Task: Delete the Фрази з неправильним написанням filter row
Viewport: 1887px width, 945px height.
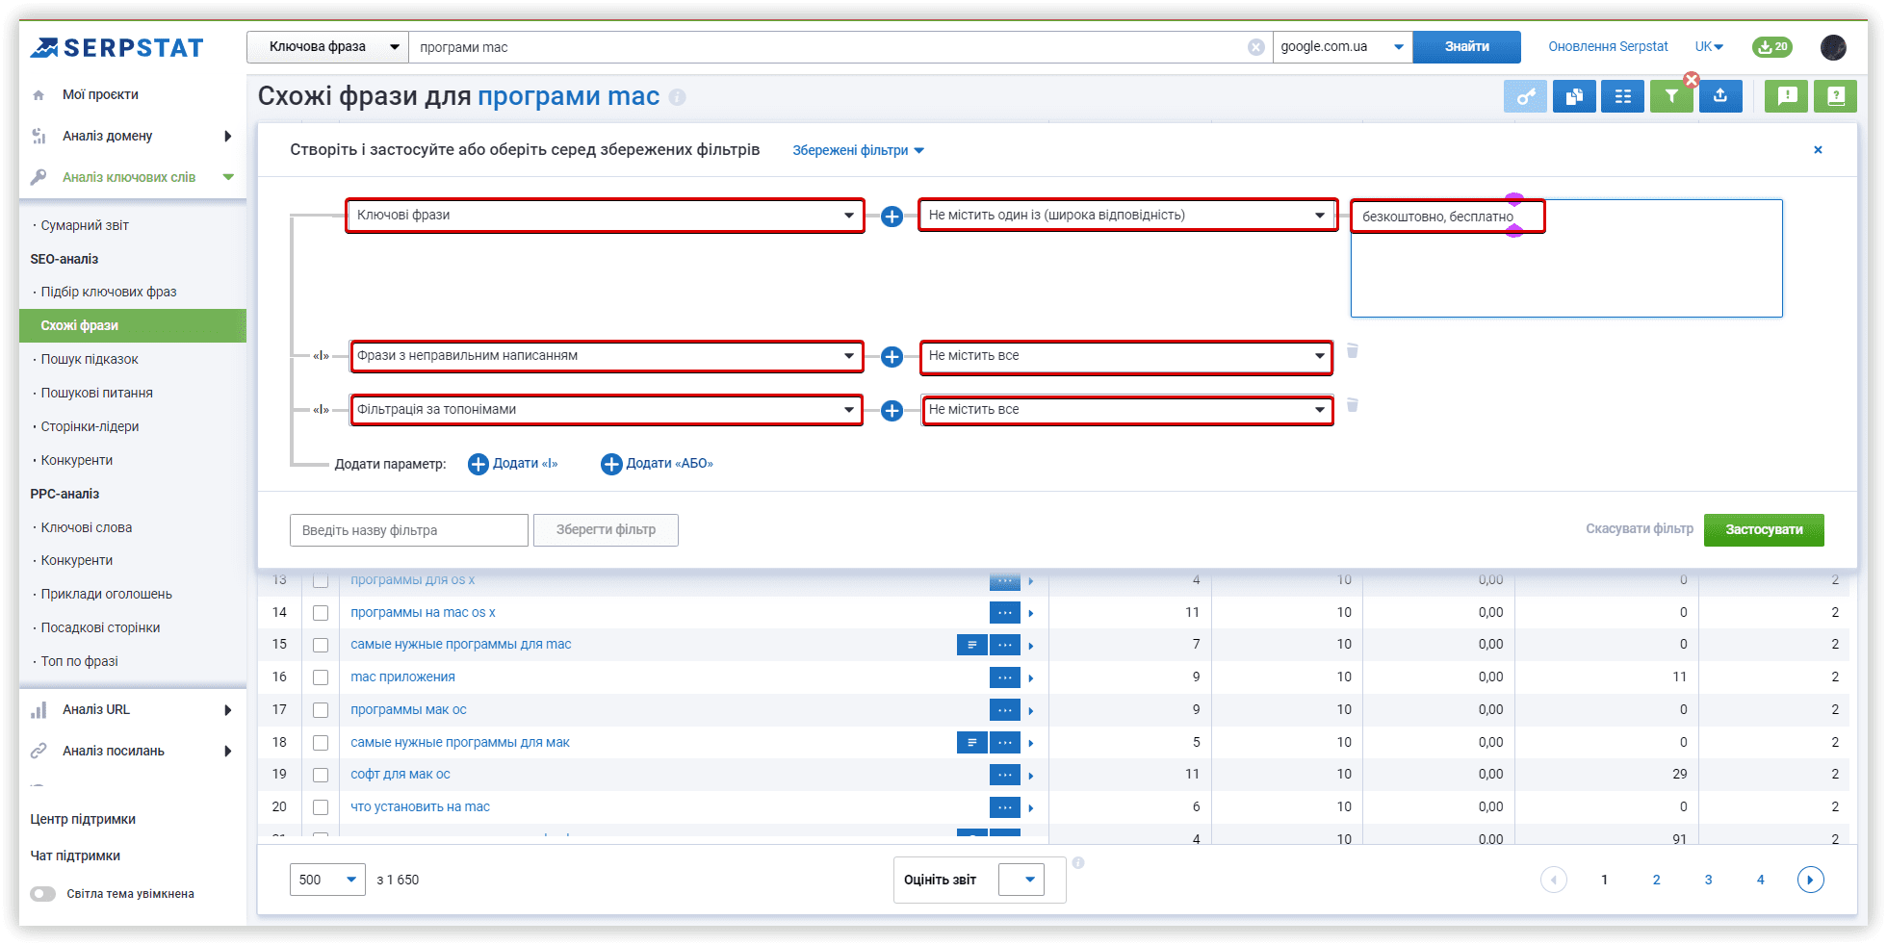Action: click(1353, 351)
